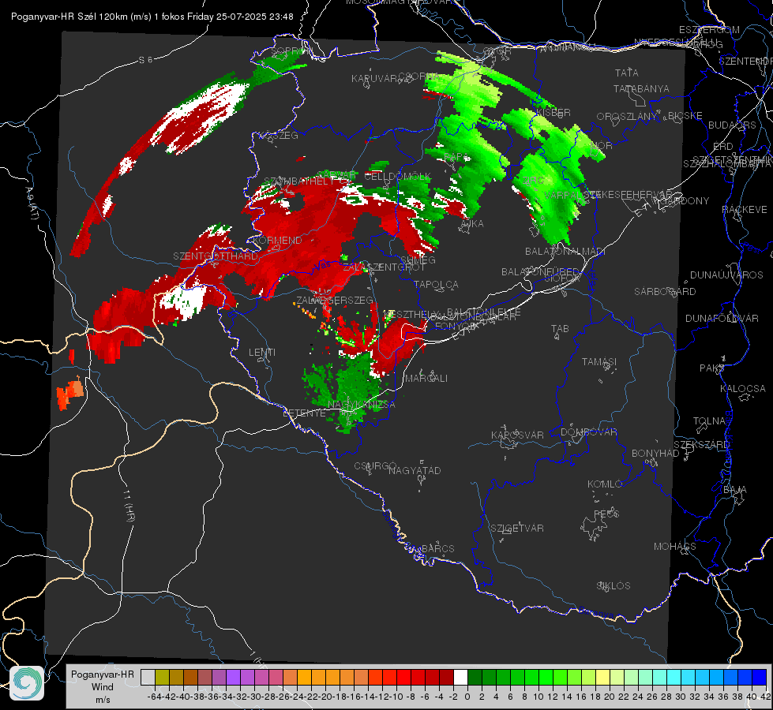Viewport: 773px width, 710px height.
Task: Click the BICSKE city label
Action: 685,116
